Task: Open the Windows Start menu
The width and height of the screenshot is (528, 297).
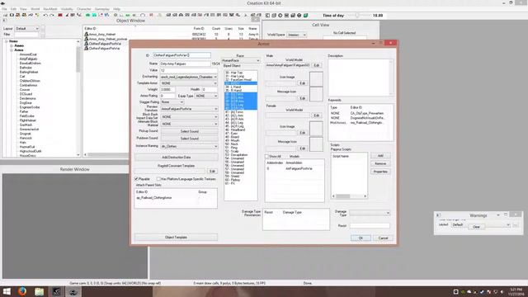Action: pos(7,291)
